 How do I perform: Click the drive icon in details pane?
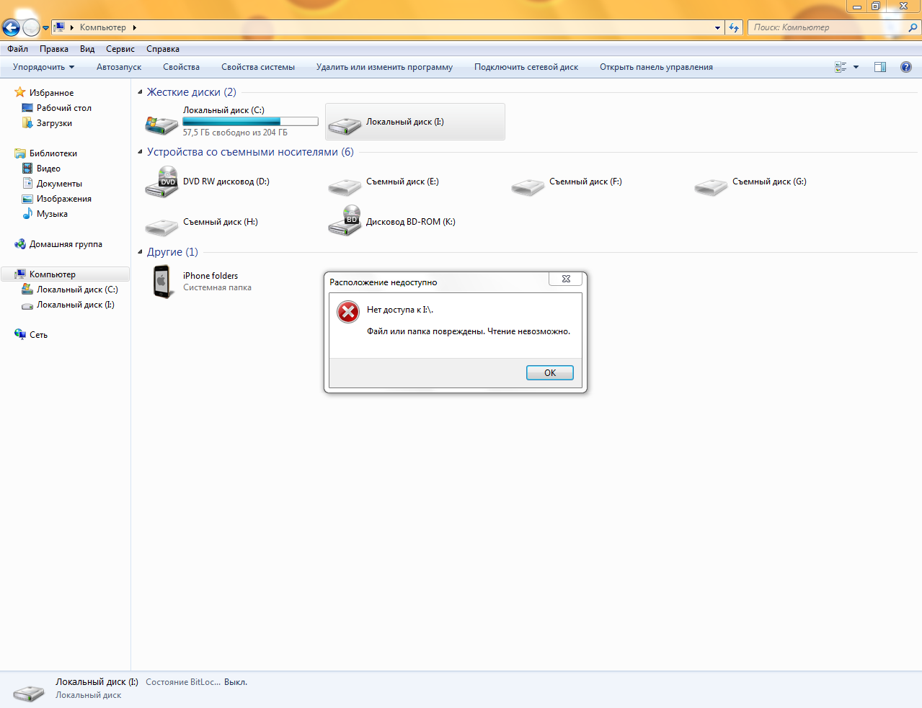click(x=29, y=694)
